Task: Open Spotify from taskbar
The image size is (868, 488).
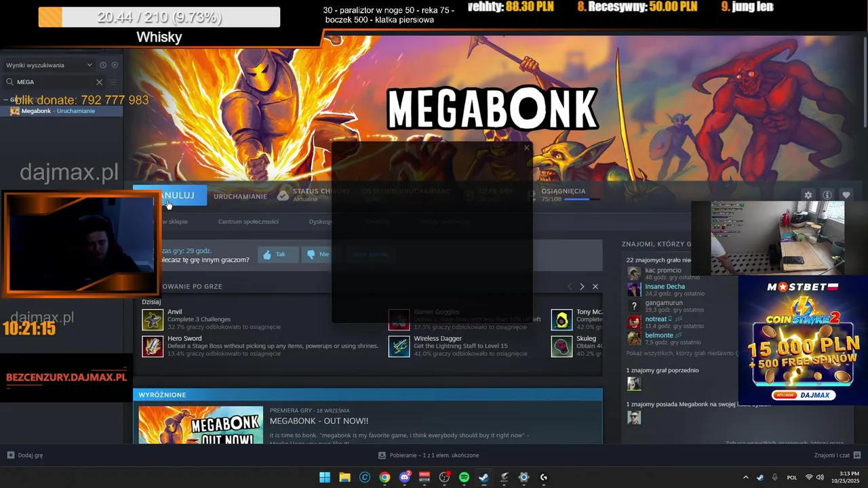Action: click(464, 477)
